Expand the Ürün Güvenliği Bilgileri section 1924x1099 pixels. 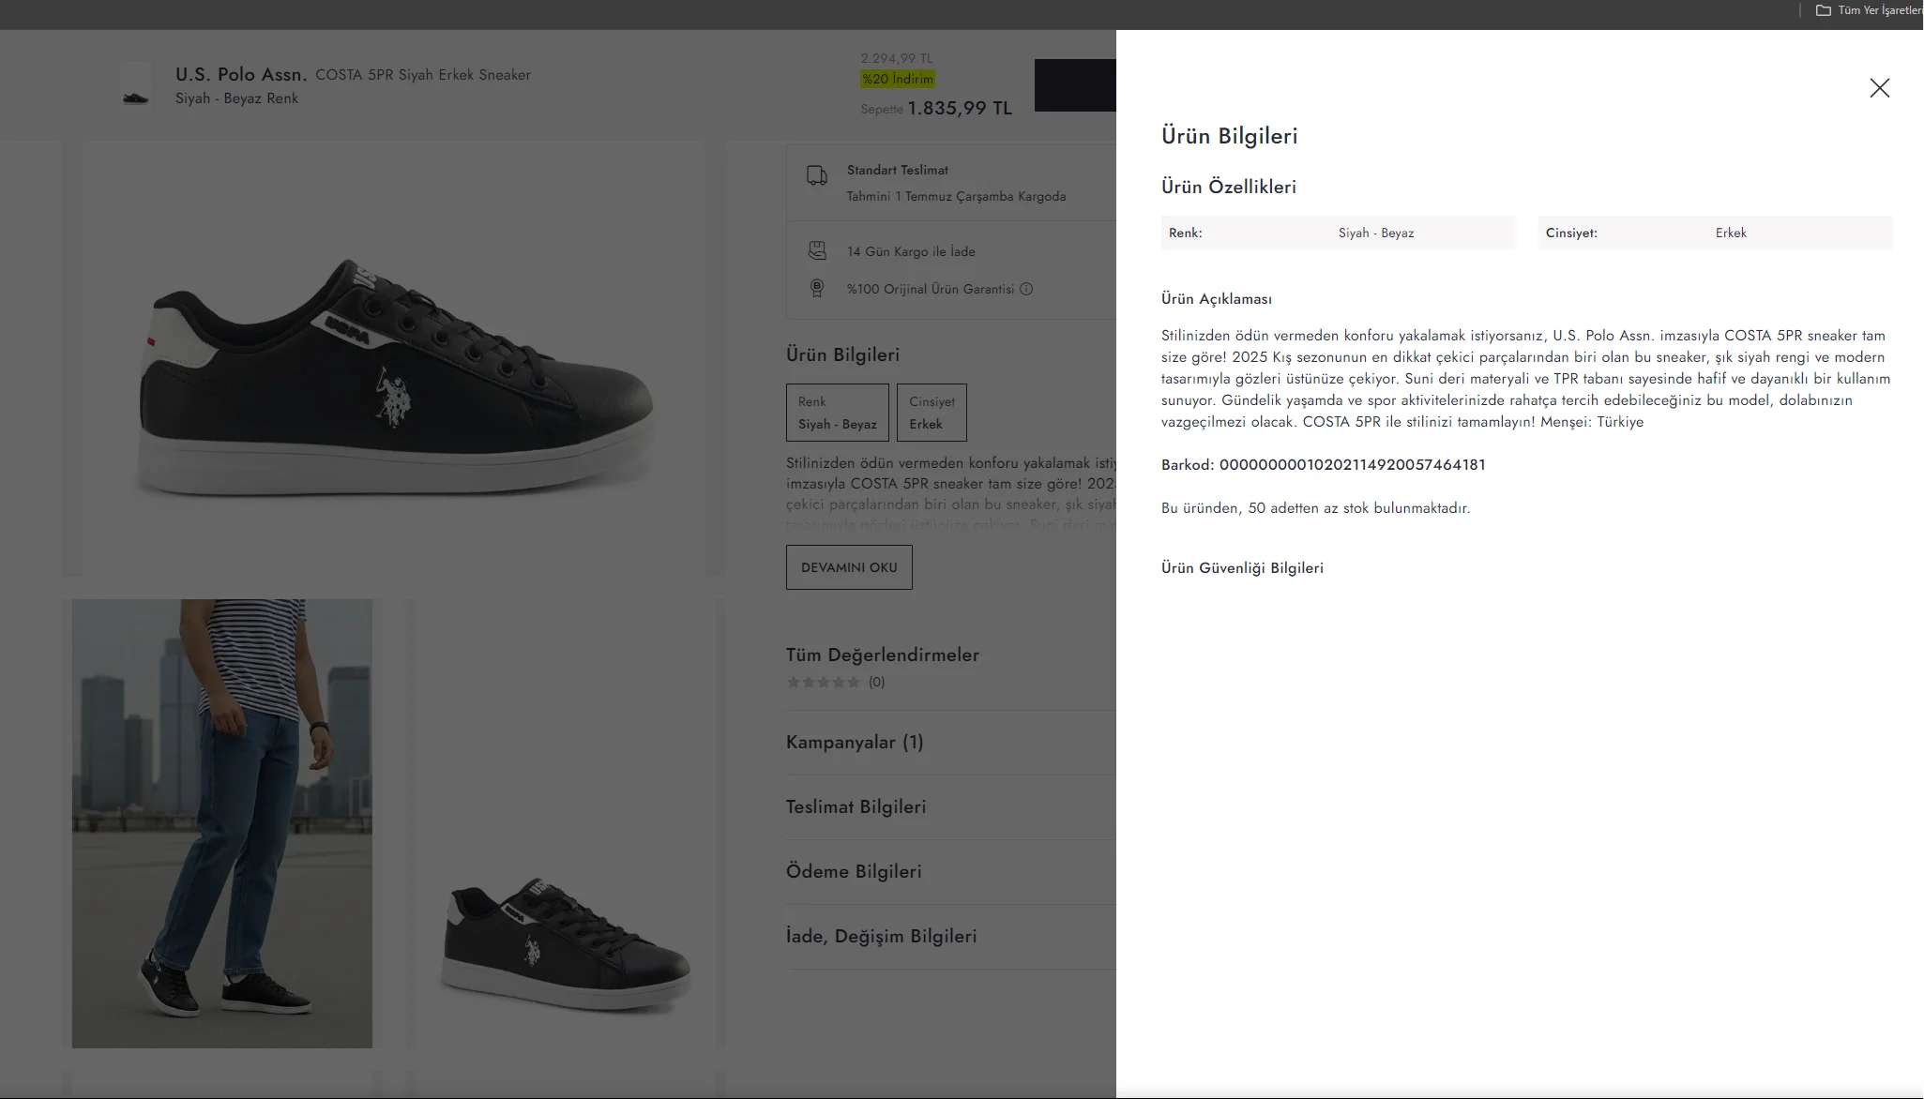click(x=1242, y=567)
